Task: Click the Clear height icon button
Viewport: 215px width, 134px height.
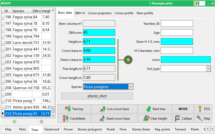Action: click(x=155, y=119)
